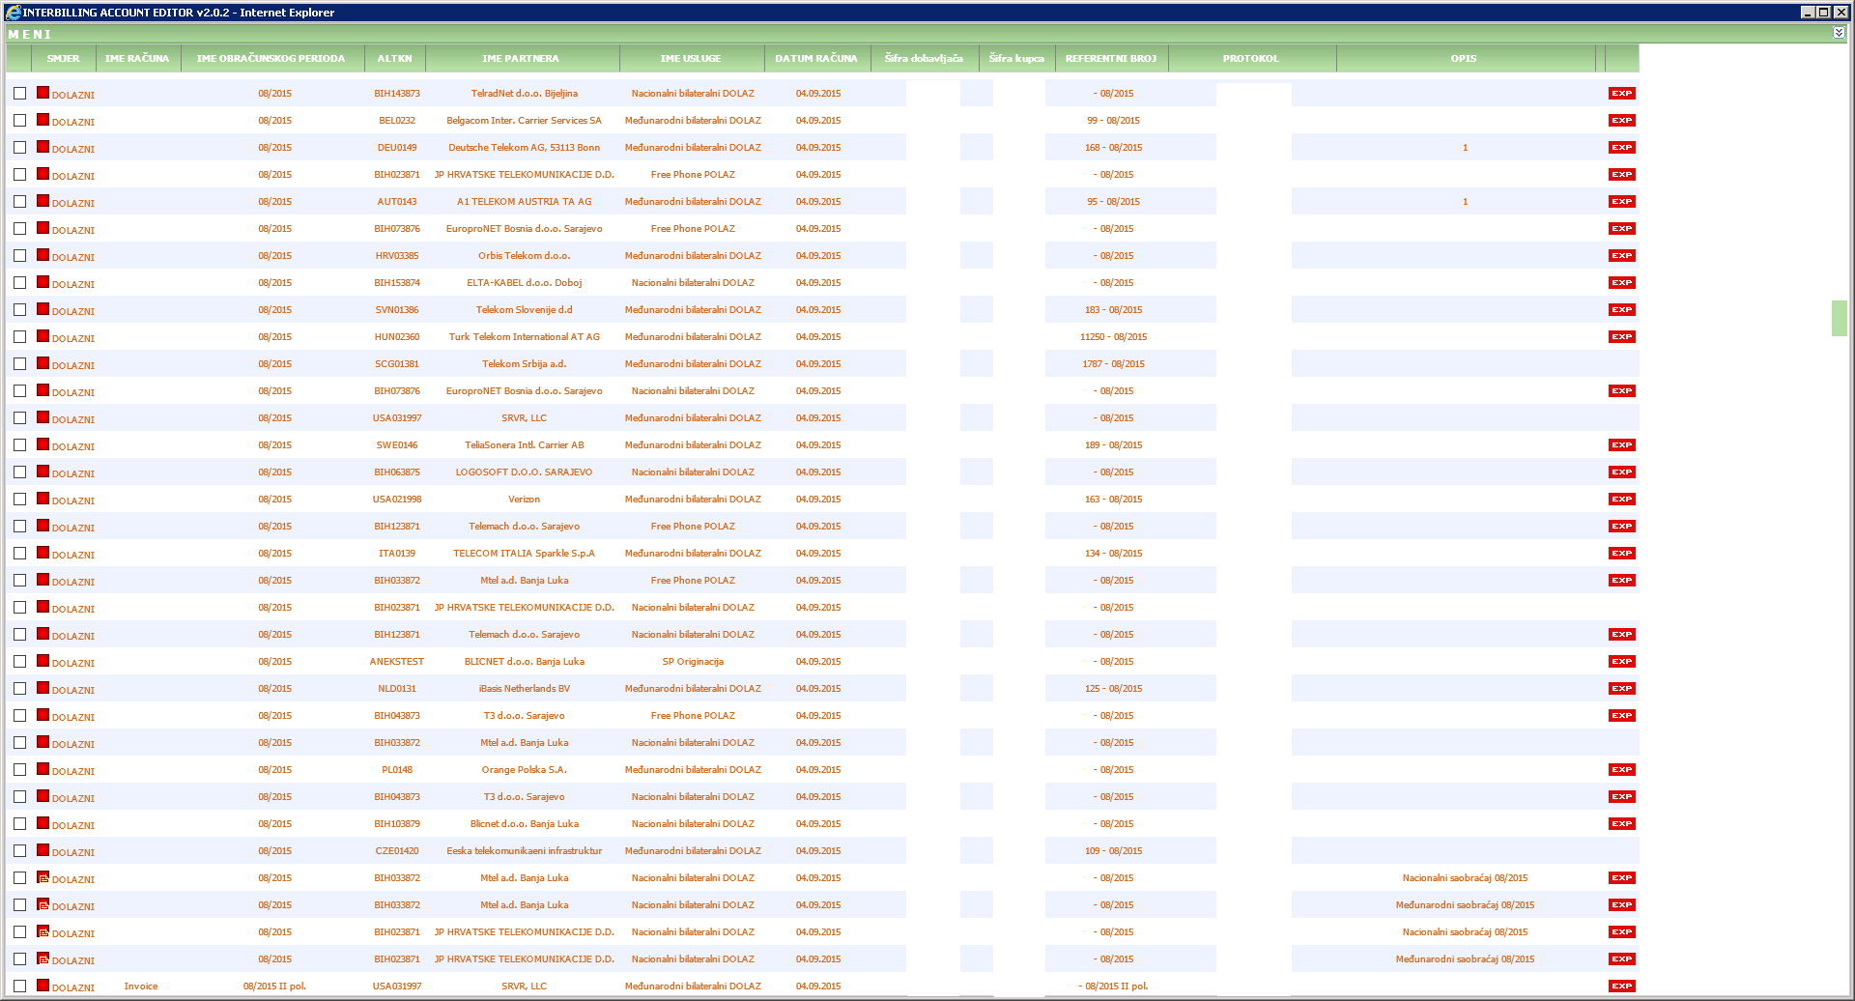This screenshot has height=1001, width=1855.
Task: Click the red status icon in the Invoice row
Action: [x=43, y=986]
